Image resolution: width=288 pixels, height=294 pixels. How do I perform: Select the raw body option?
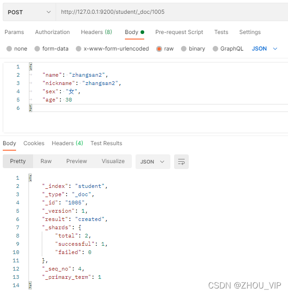[x=165, y=49]
